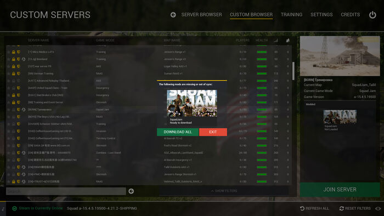Favorite the [CN]=PMC= server star
This screenshot has height=216, width=384.
[x=9, y=174]
